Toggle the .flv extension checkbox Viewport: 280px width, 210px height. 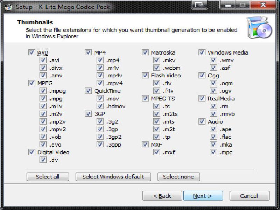(156, 83)
